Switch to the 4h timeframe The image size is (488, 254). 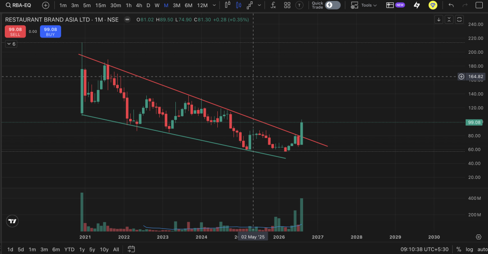point(139,5)
